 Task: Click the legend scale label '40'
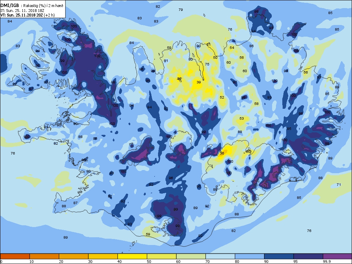click(x=119, y=262)
